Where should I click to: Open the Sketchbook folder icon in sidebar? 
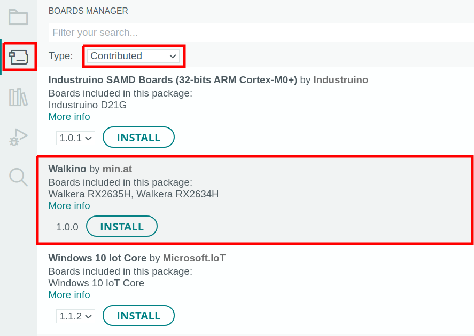coord(18,17)
